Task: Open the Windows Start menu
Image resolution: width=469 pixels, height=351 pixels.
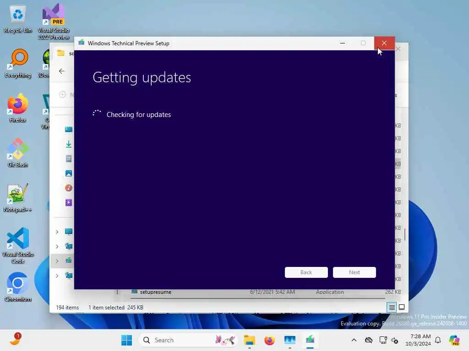Action: (x=126, y=340)
